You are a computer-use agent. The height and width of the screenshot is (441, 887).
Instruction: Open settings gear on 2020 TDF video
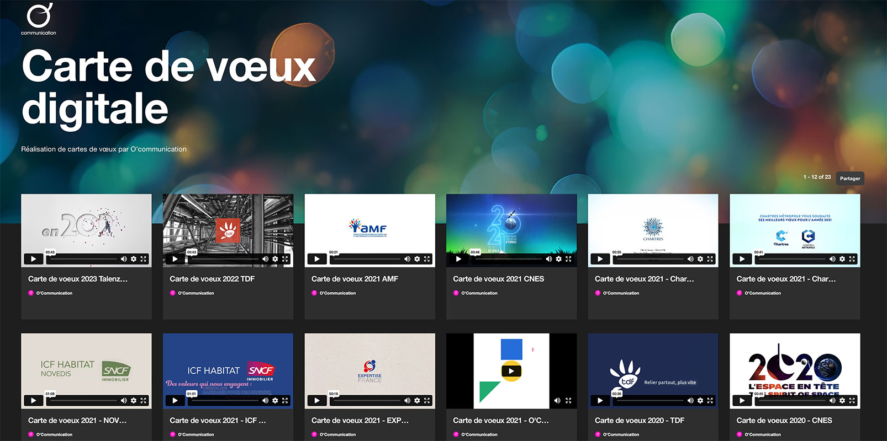click(700, 401)
